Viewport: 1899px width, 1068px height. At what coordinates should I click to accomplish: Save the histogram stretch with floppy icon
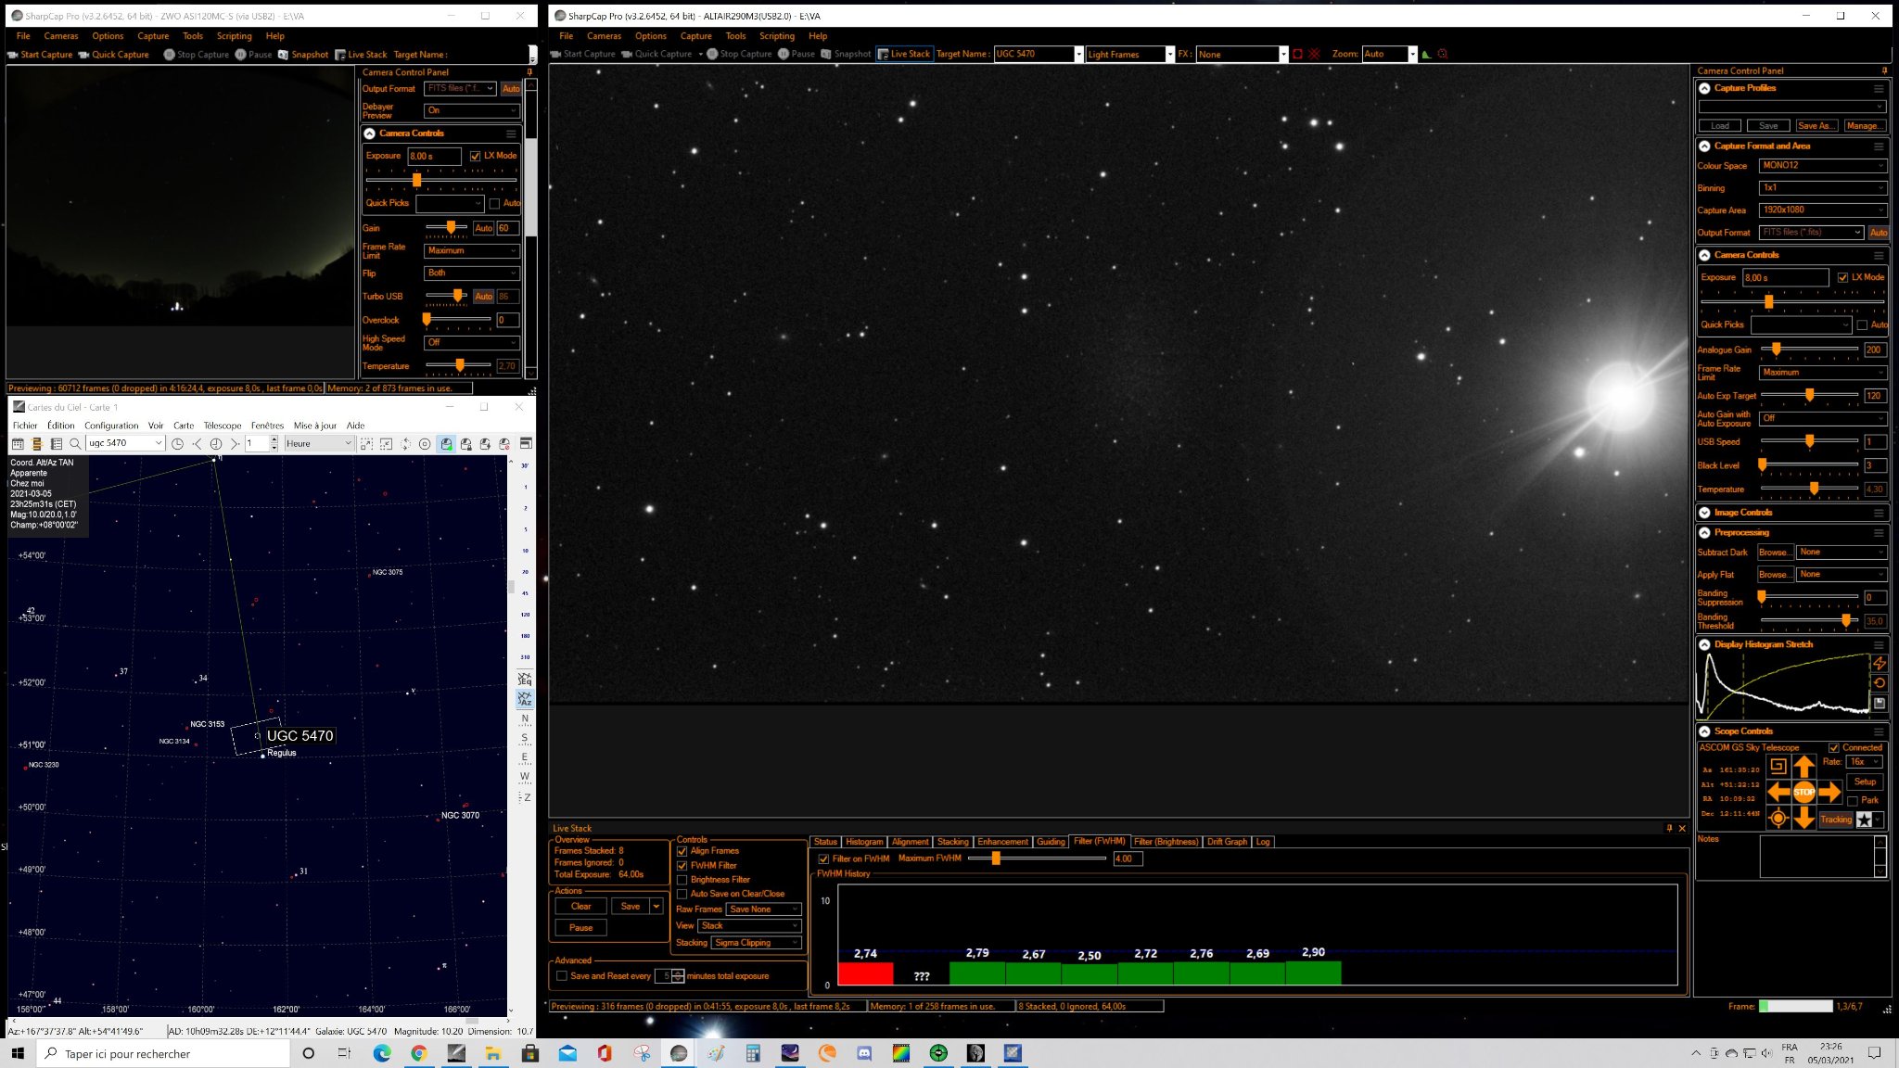click(x=1880, y=704)
